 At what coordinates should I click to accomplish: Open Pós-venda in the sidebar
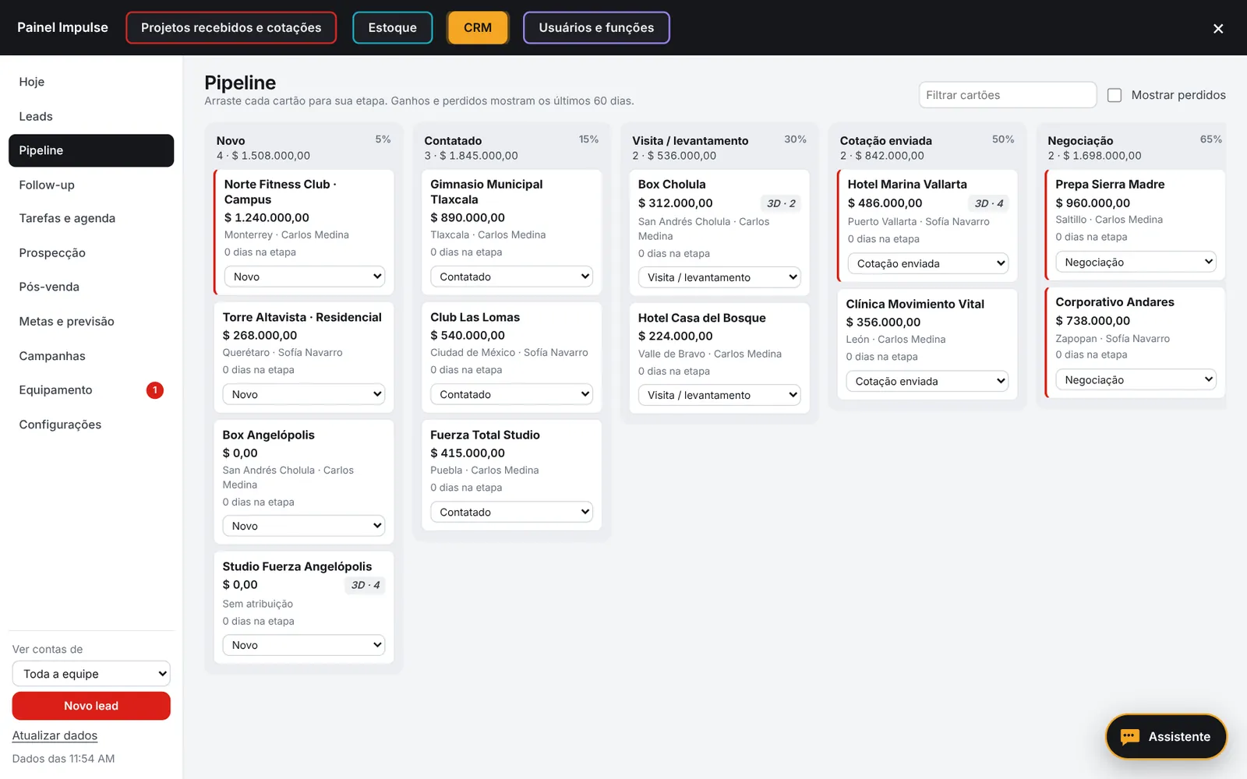(x=91, y=287)
